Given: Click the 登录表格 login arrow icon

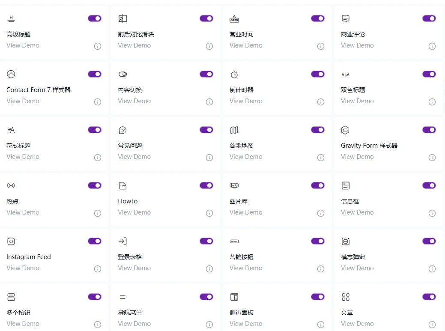Looking at the screenshot, I should pos(122,241).
